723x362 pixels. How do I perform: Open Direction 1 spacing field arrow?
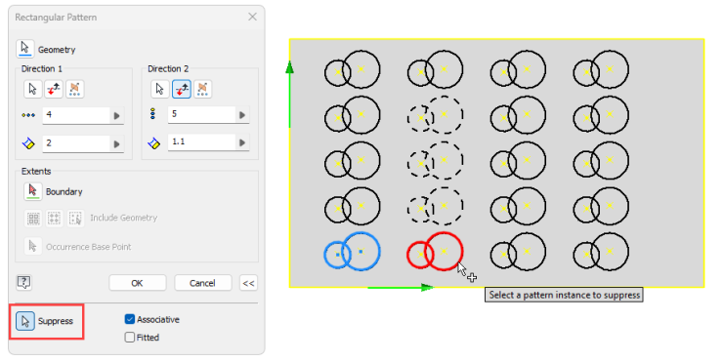point(116,144)
